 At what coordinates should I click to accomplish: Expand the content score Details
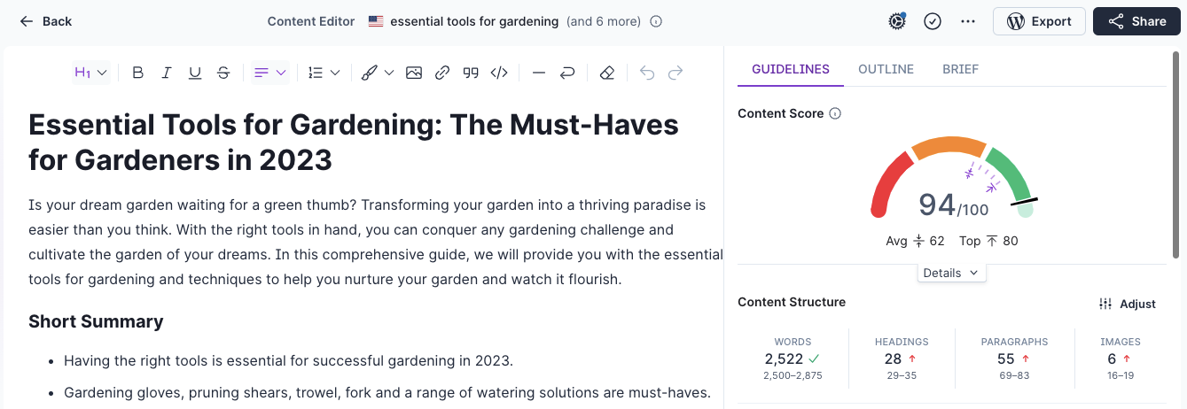(950, 273)
